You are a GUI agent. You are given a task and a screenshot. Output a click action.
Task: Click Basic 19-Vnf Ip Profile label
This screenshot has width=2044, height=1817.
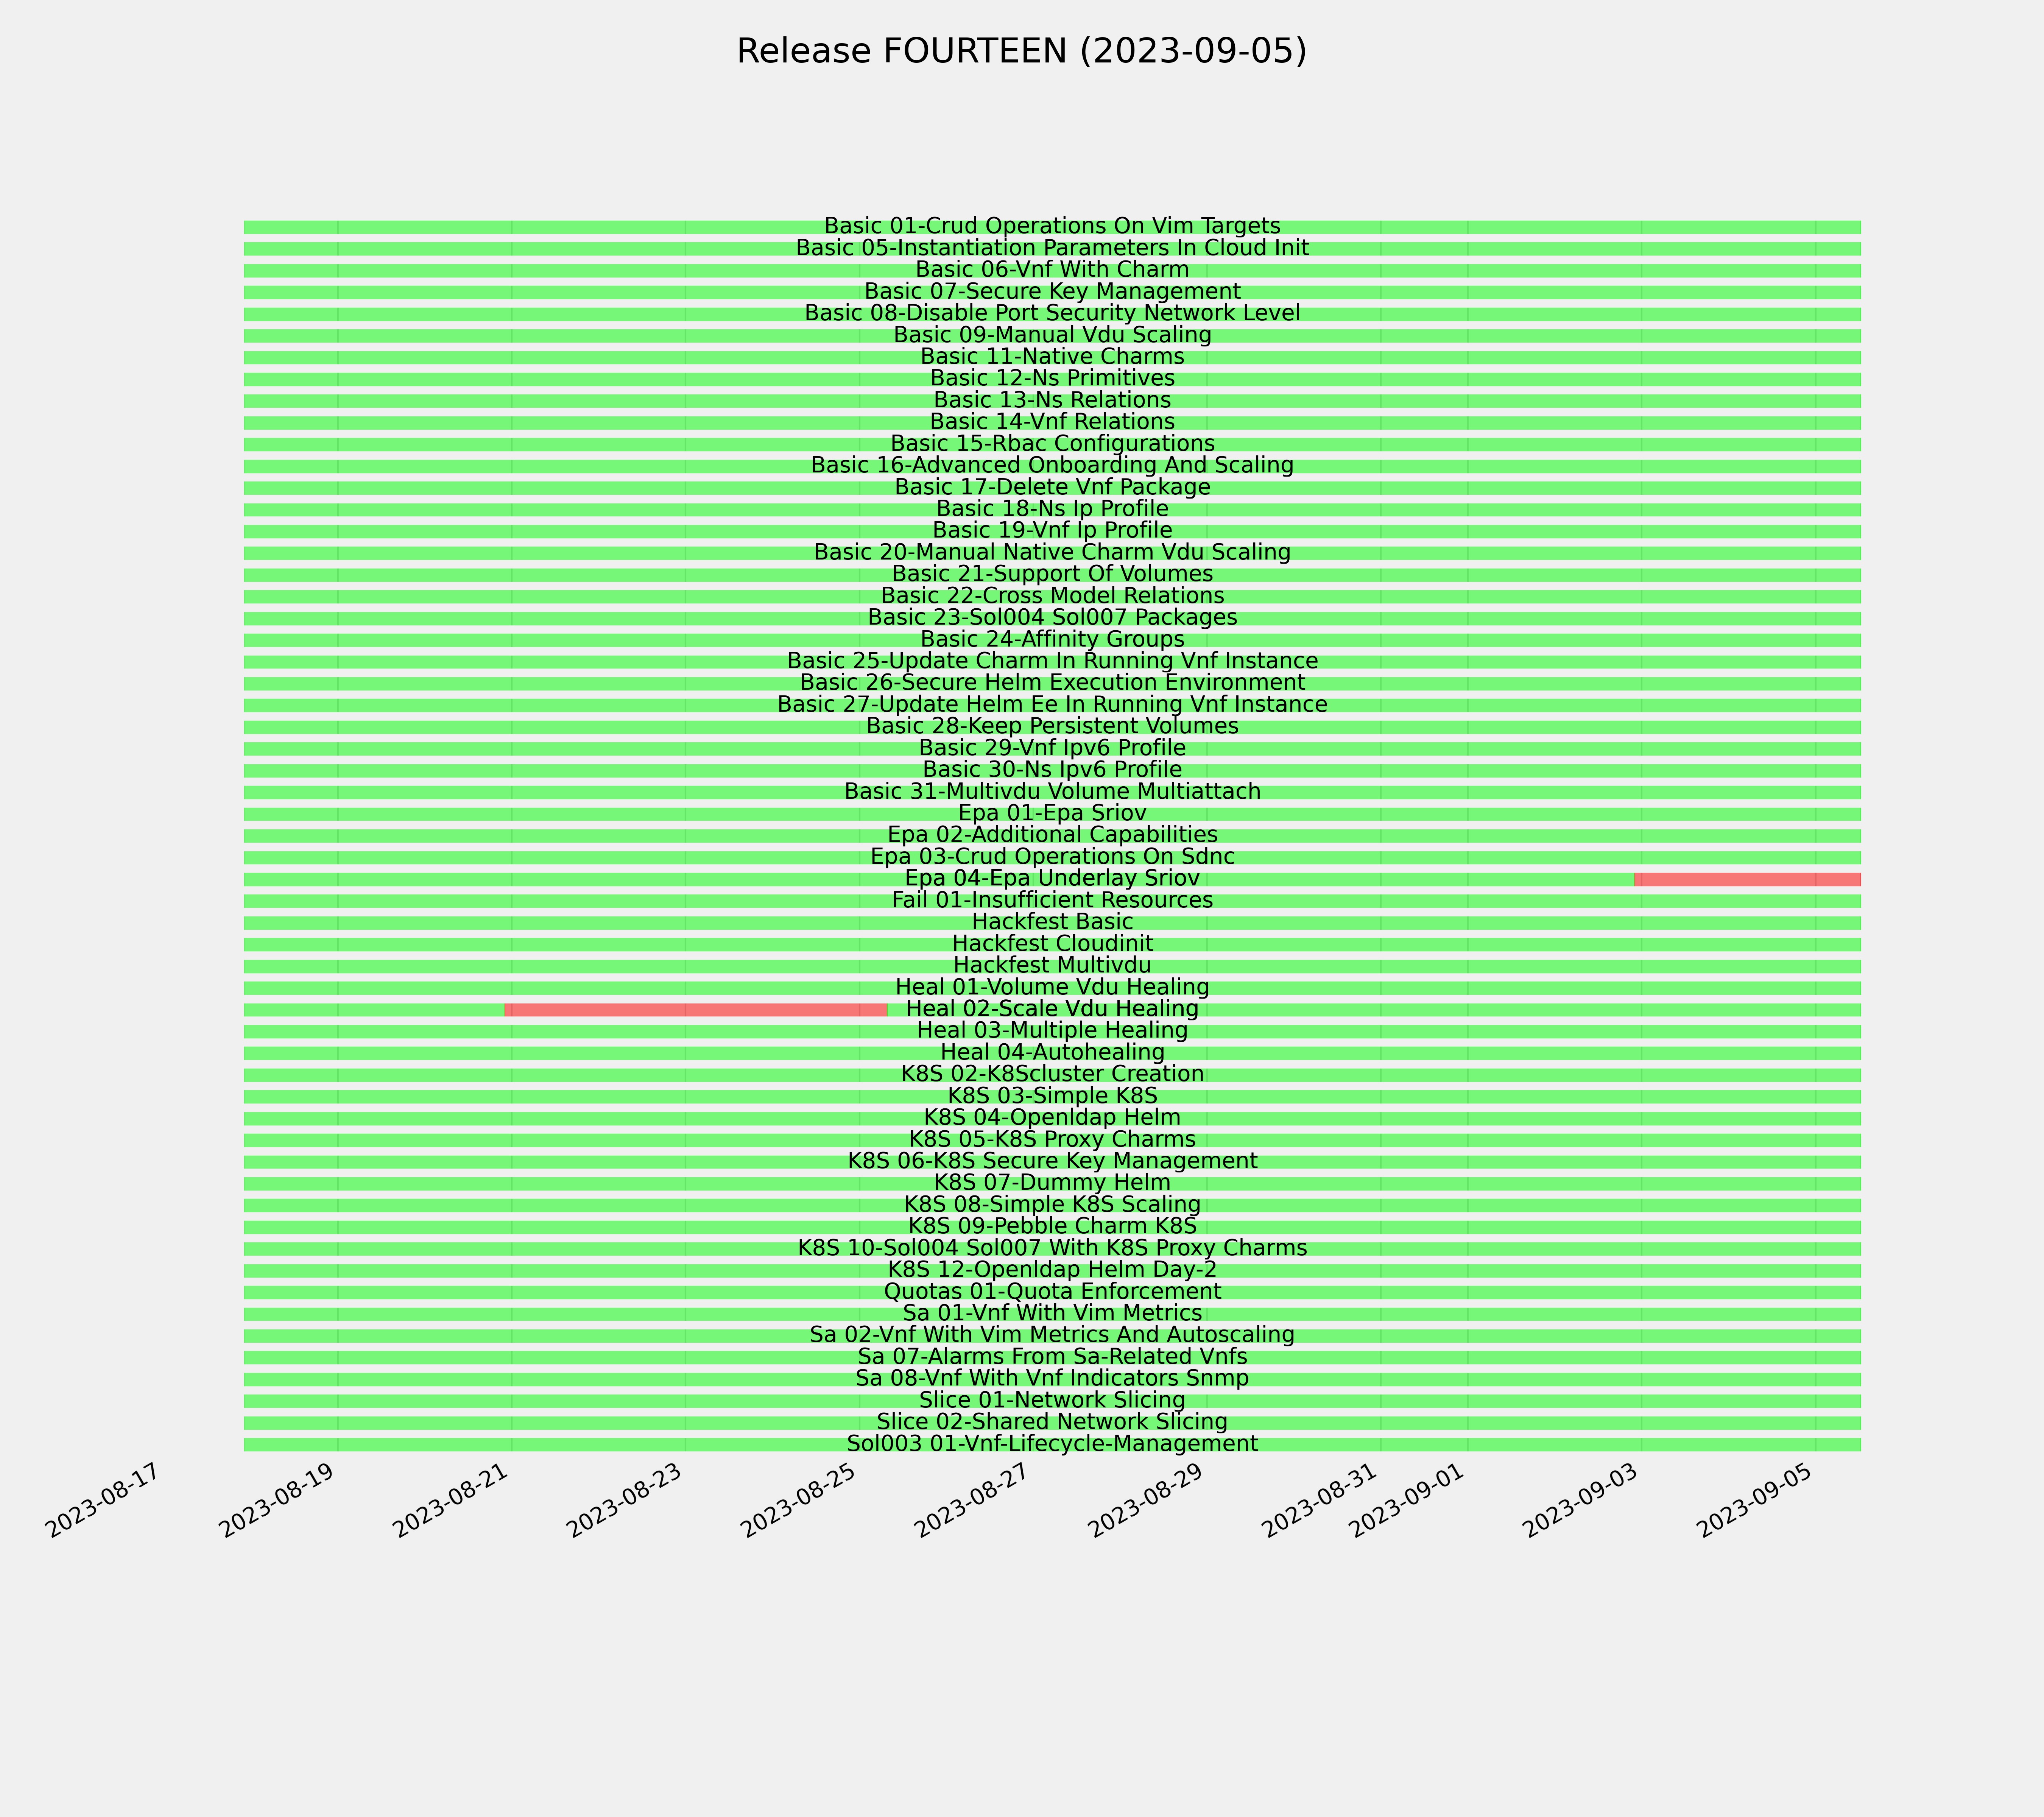(1052, 531)
